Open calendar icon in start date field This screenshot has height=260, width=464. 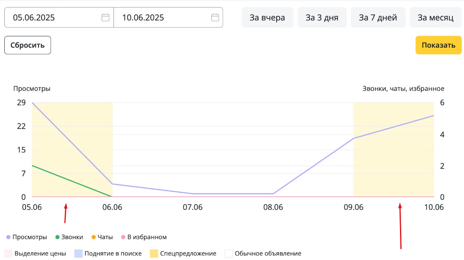click(105, 17)
